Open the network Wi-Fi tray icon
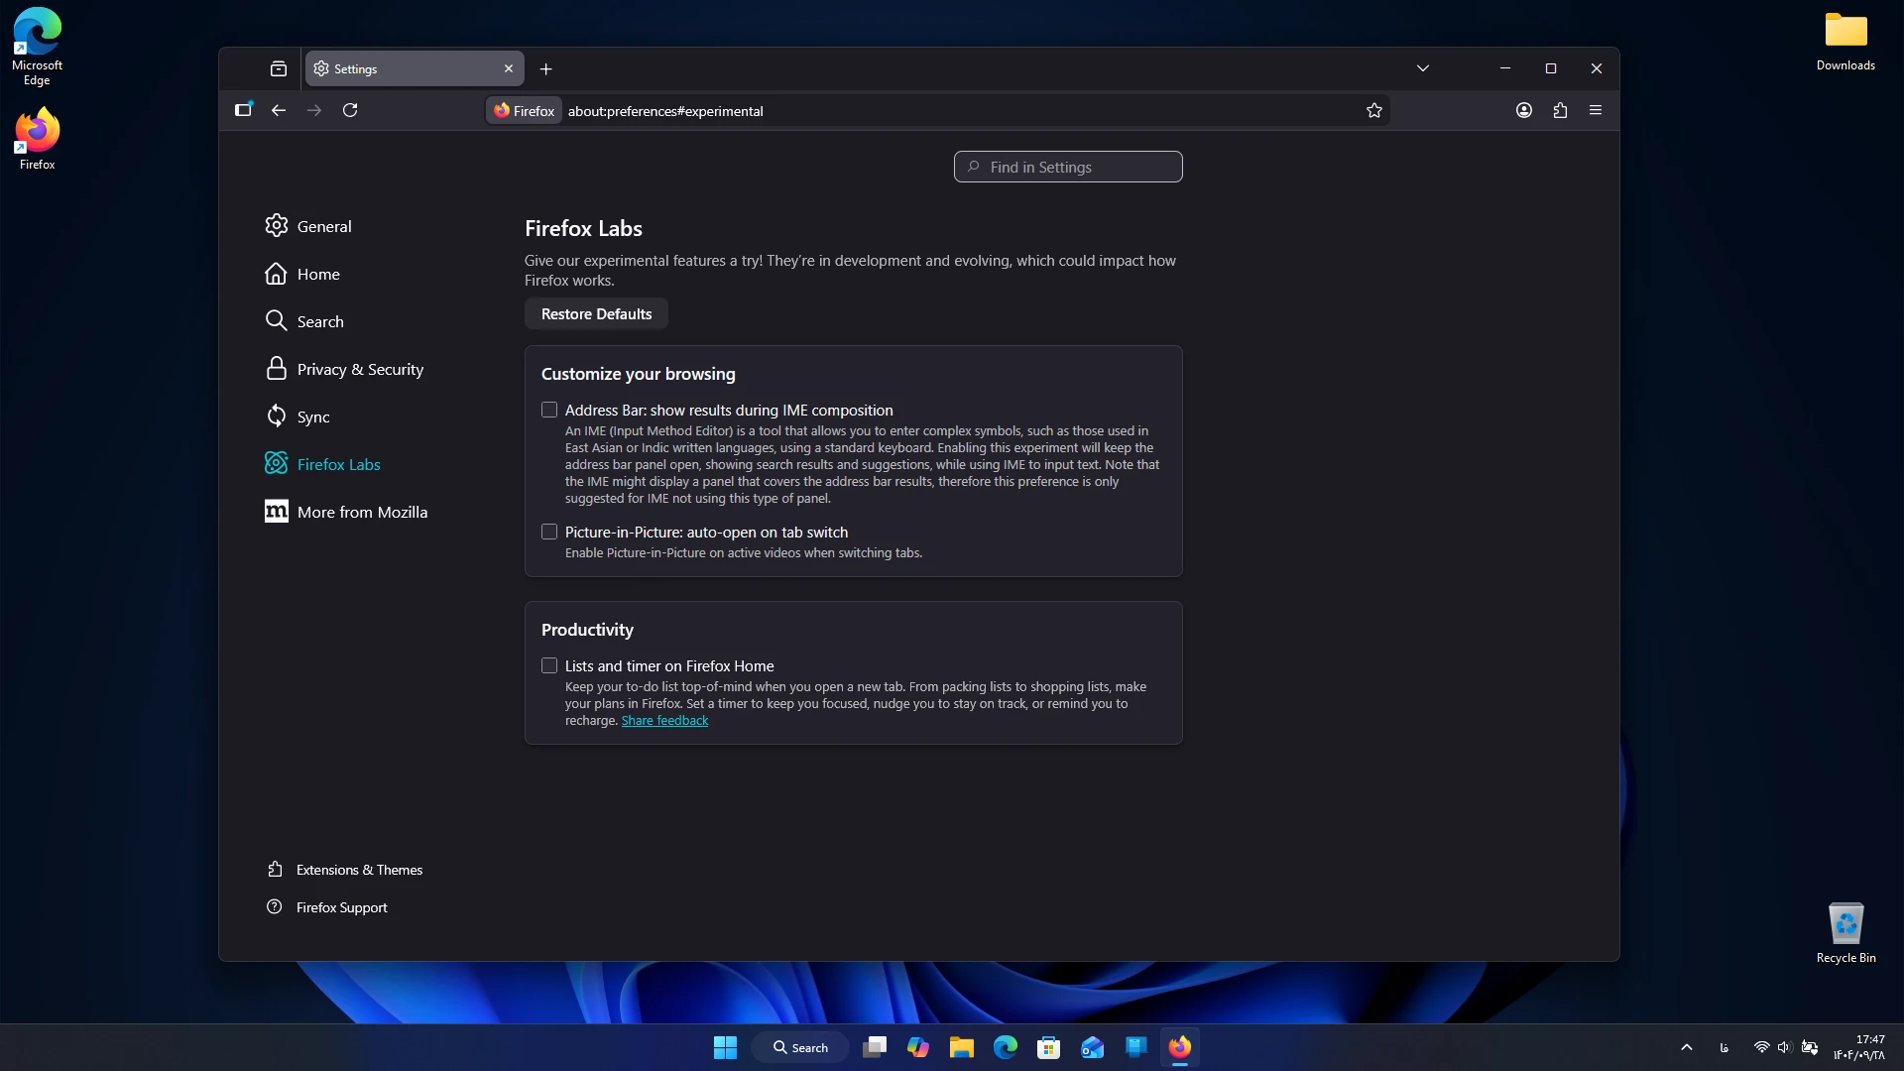Screen dimensions: 1904x1071 1761,1047
